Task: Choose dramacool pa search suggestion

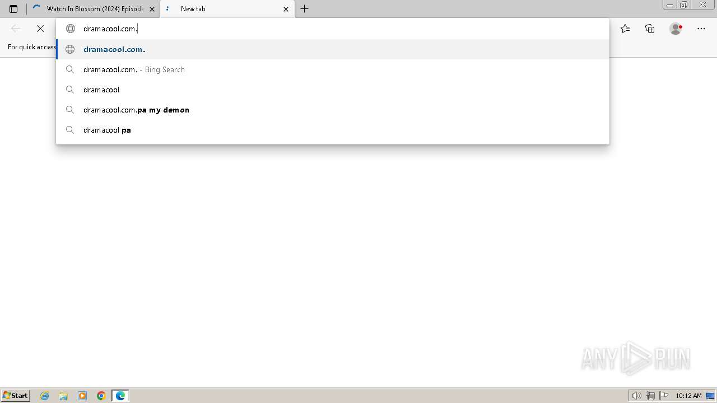Action: click(333, 130)
